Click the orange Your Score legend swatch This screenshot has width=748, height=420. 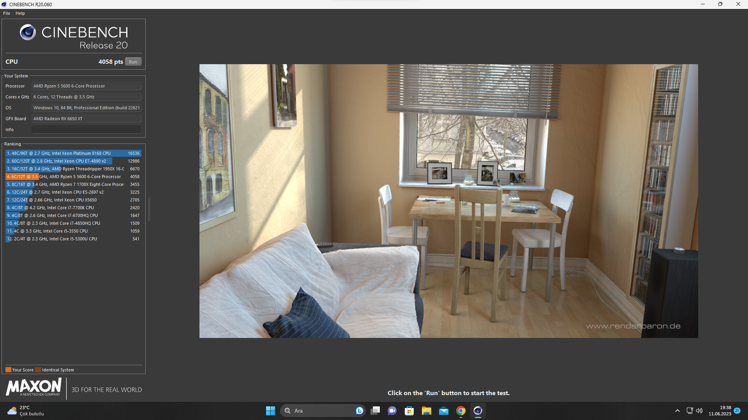tap(8, 370)
